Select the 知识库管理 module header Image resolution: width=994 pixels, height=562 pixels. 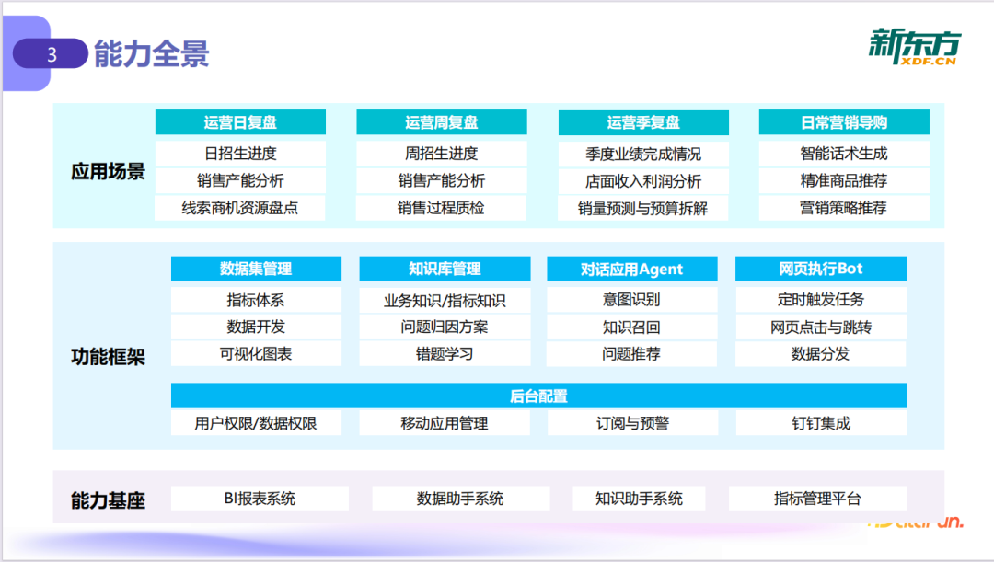444,269
